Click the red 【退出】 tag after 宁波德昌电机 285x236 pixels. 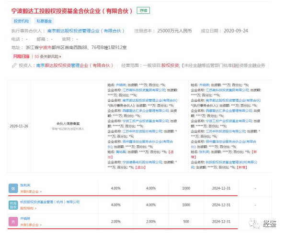coord(140,167)
